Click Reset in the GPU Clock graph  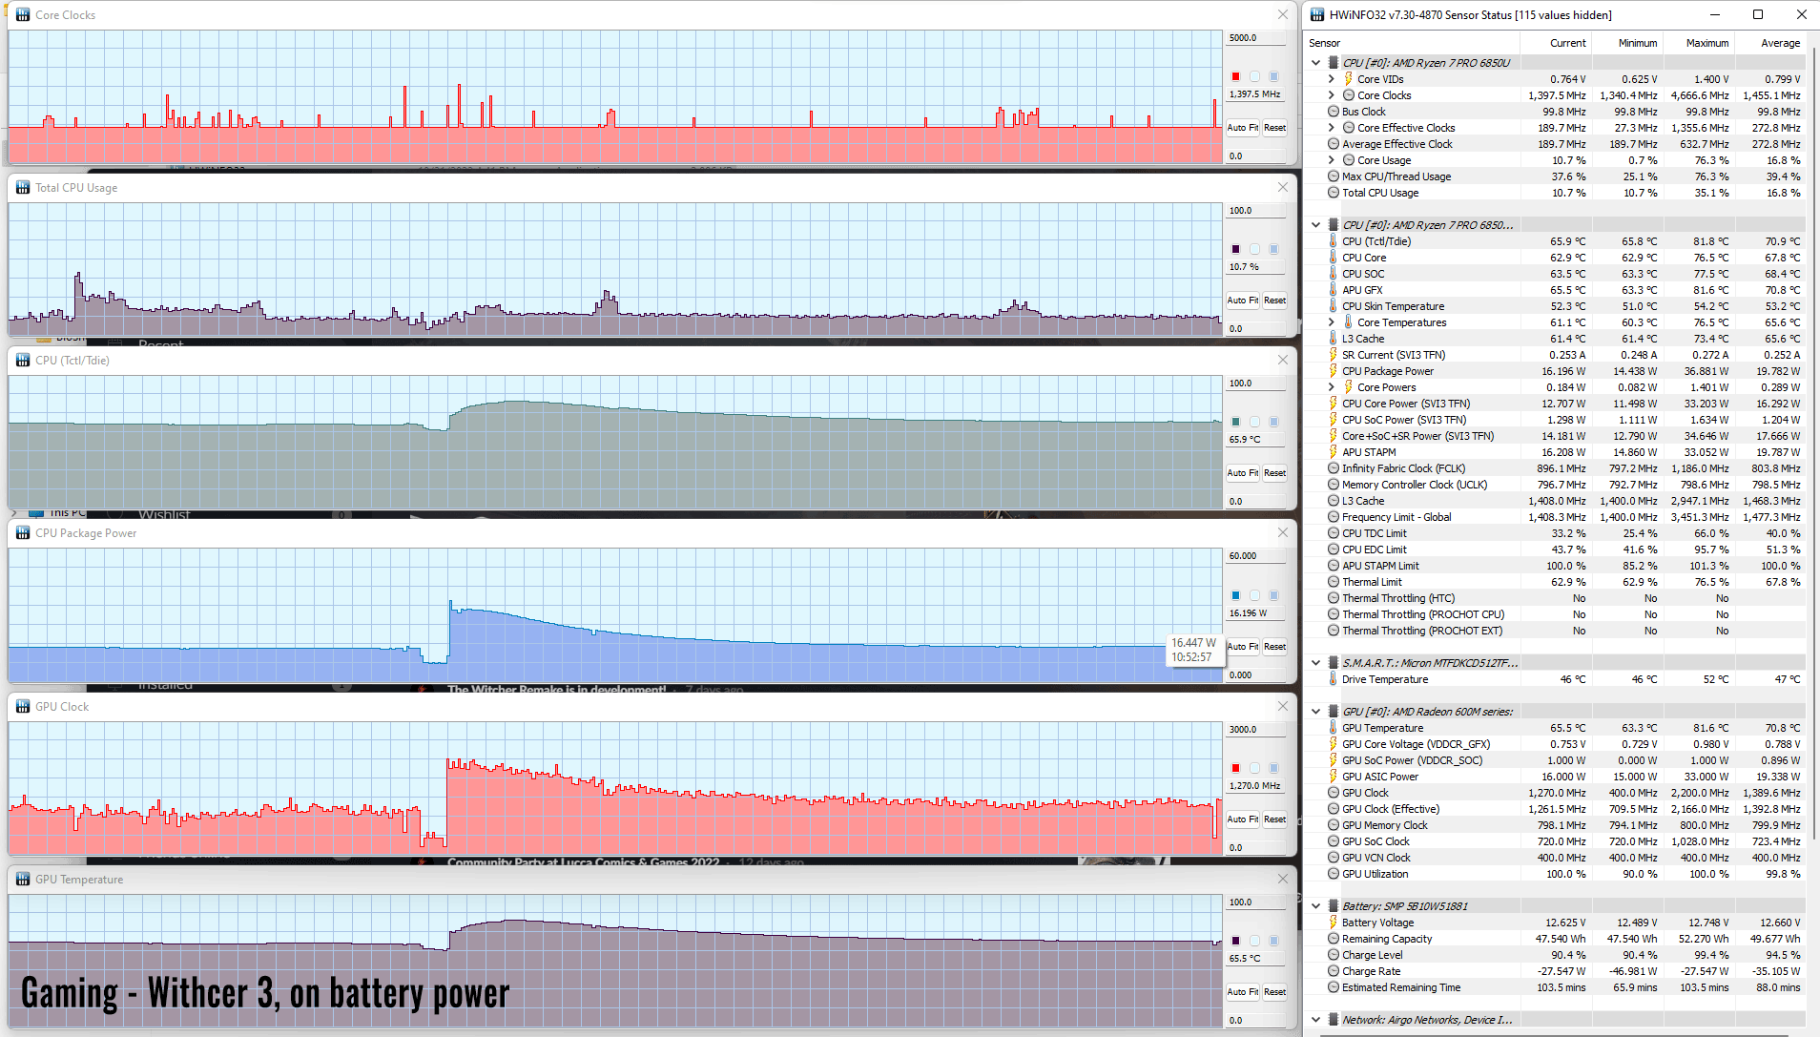pyautogui.click(x=1275, y=819)
